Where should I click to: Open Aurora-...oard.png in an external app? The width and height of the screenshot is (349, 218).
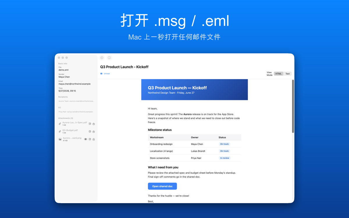[90, 139]
